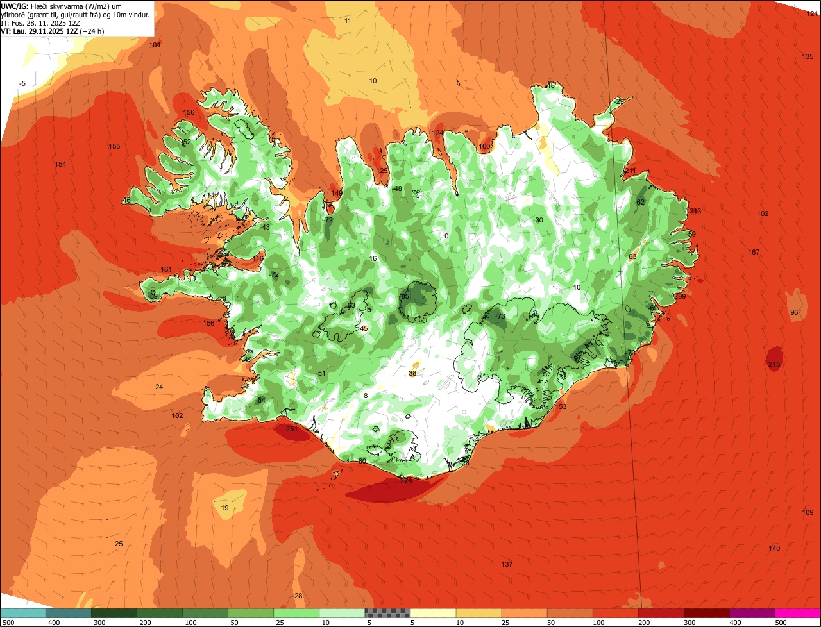The image size is (821, 627).
Task: Click the map value "160" on the north coast
Action: tap(484, 147)
